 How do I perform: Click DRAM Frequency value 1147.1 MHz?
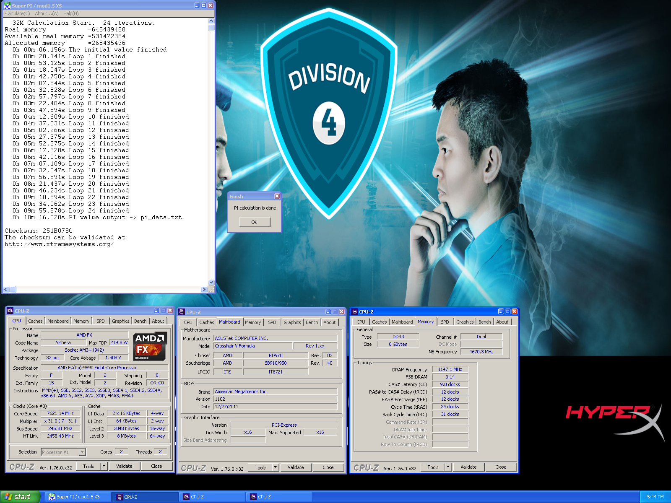(x=450, y=369)
